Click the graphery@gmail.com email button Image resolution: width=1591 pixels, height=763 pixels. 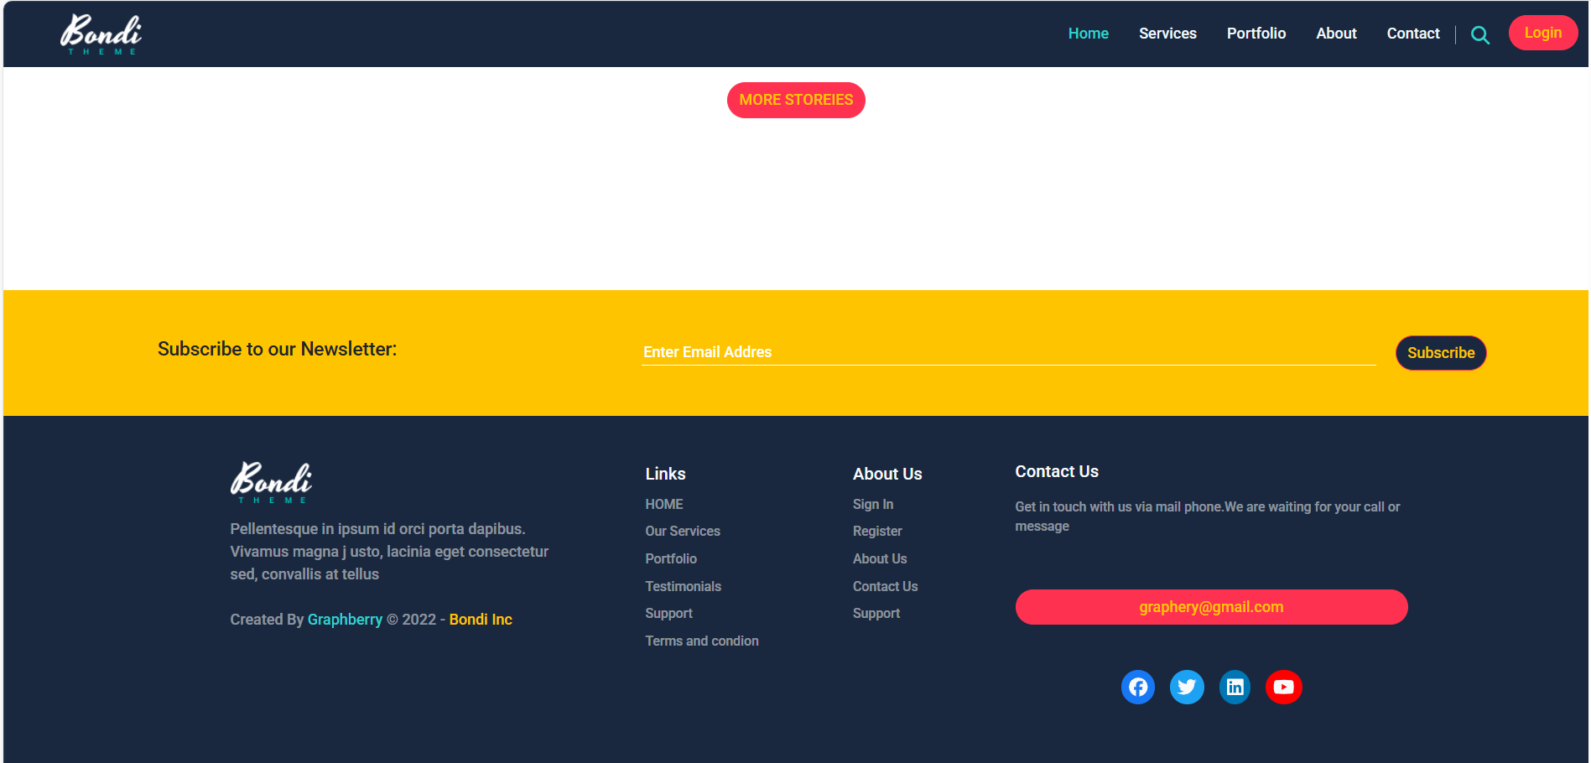pos(1210,607)
